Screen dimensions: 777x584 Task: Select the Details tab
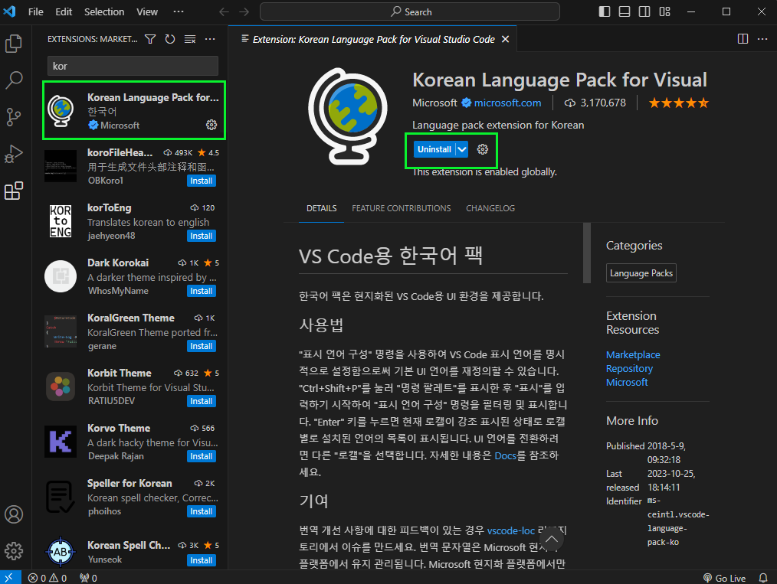coord(322,208)
